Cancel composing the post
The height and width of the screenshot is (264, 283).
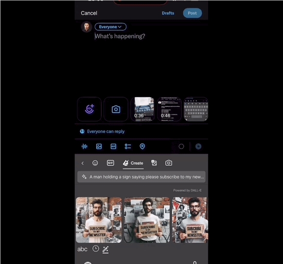[89, 13]
